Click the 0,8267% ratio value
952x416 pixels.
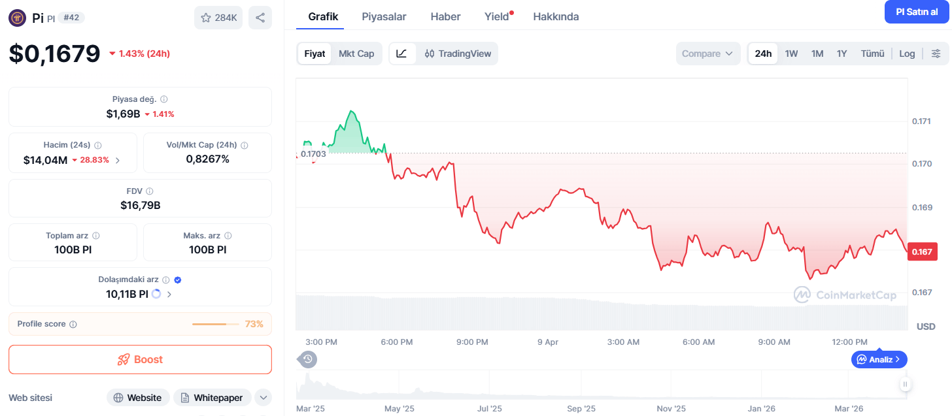point(207,159)
